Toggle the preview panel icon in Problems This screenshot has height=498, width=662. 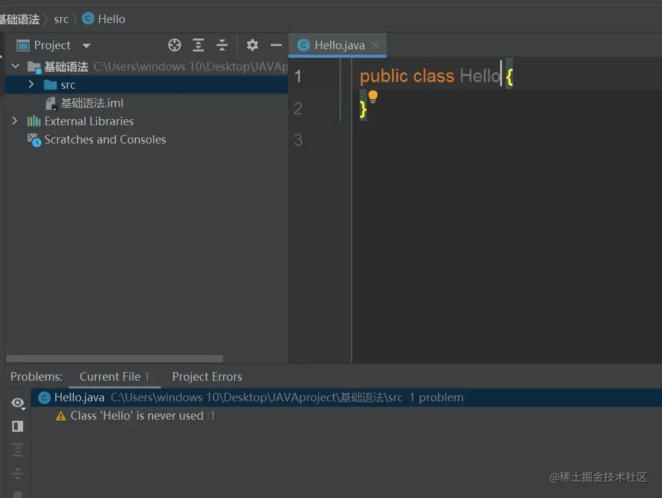coord(18,426)
